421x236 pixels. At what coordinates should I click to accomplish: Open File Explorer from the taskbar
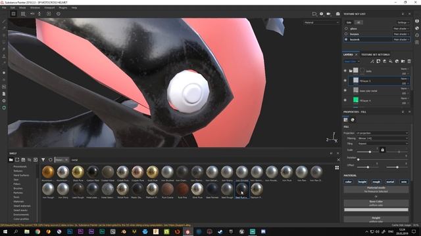[27, 231]
